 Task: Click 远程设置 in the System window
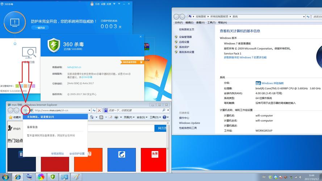click(x=184, y=42)
